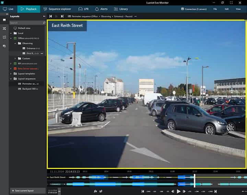Click the search magnifier icon in Layouts panel
247x195 pixels.
click(44, 23)
